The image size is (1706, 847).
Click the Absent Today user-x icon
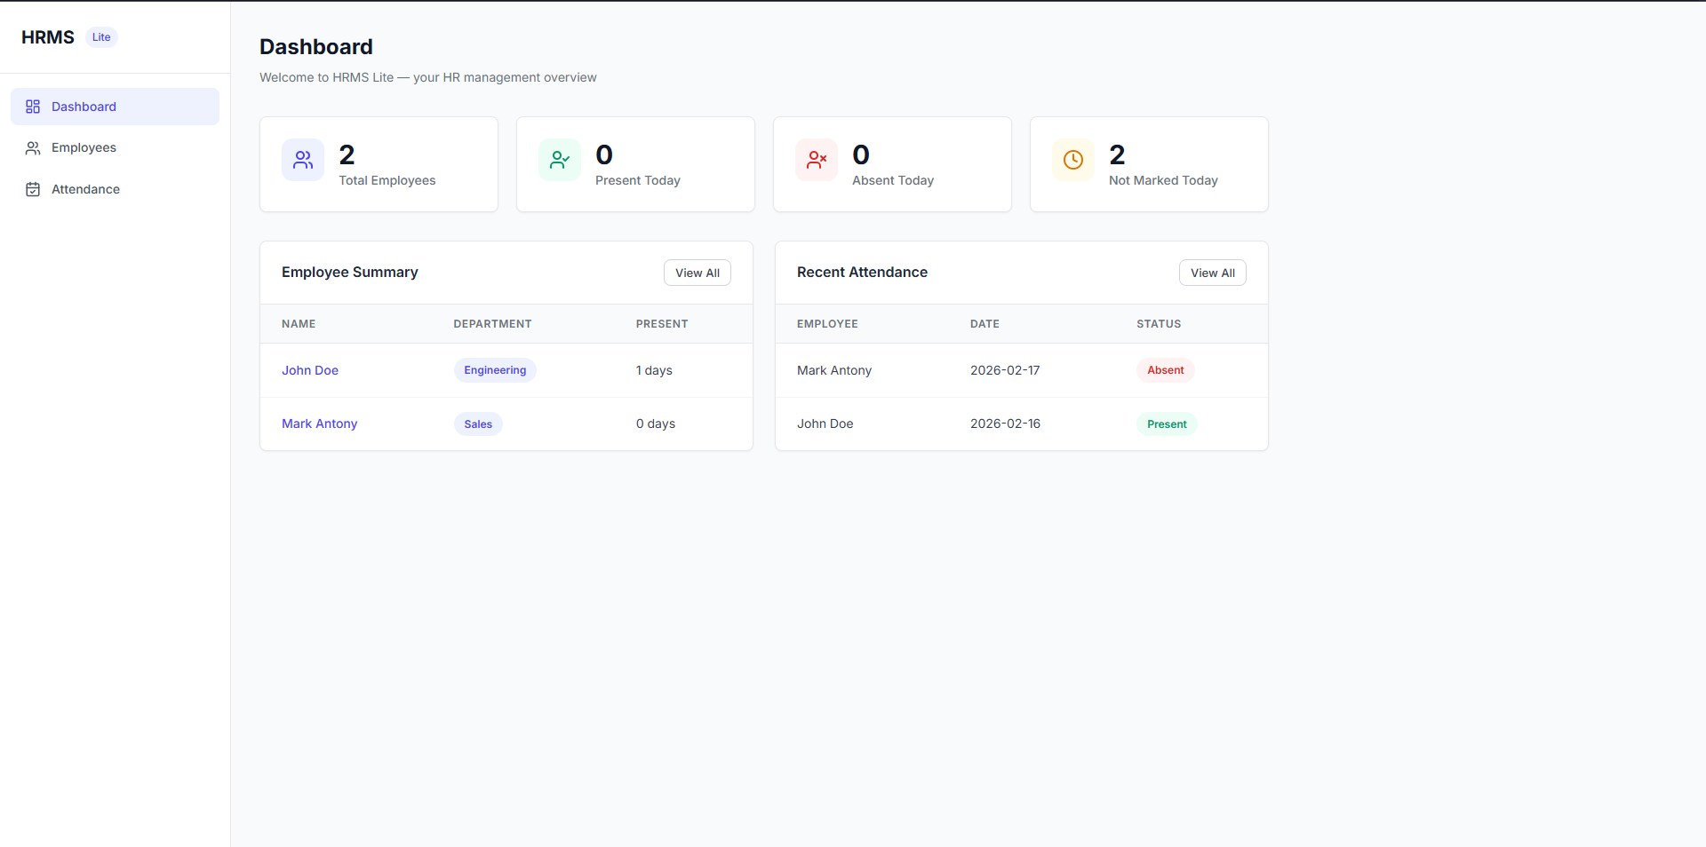(x=817, y=160)
